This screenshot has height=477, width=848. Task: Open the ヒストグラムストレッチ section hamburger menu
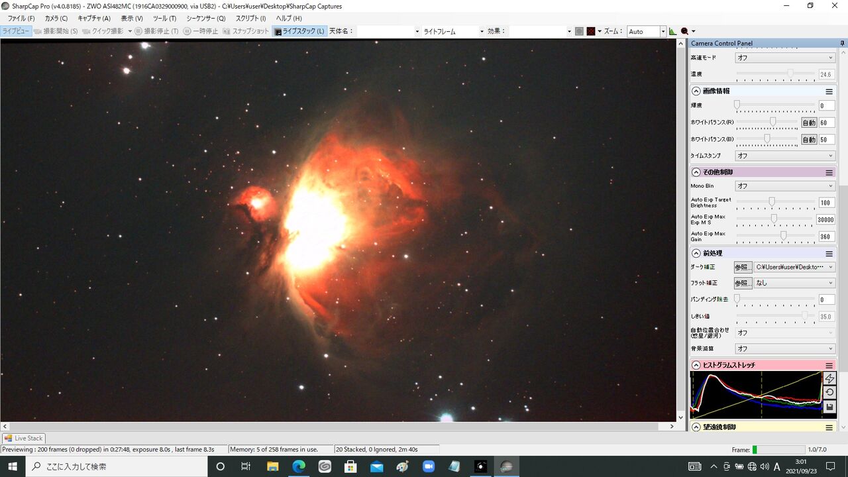click(x=829, y=365)
